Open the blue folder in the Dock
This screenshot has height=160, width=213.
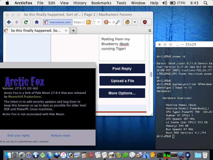click(198, 155)
